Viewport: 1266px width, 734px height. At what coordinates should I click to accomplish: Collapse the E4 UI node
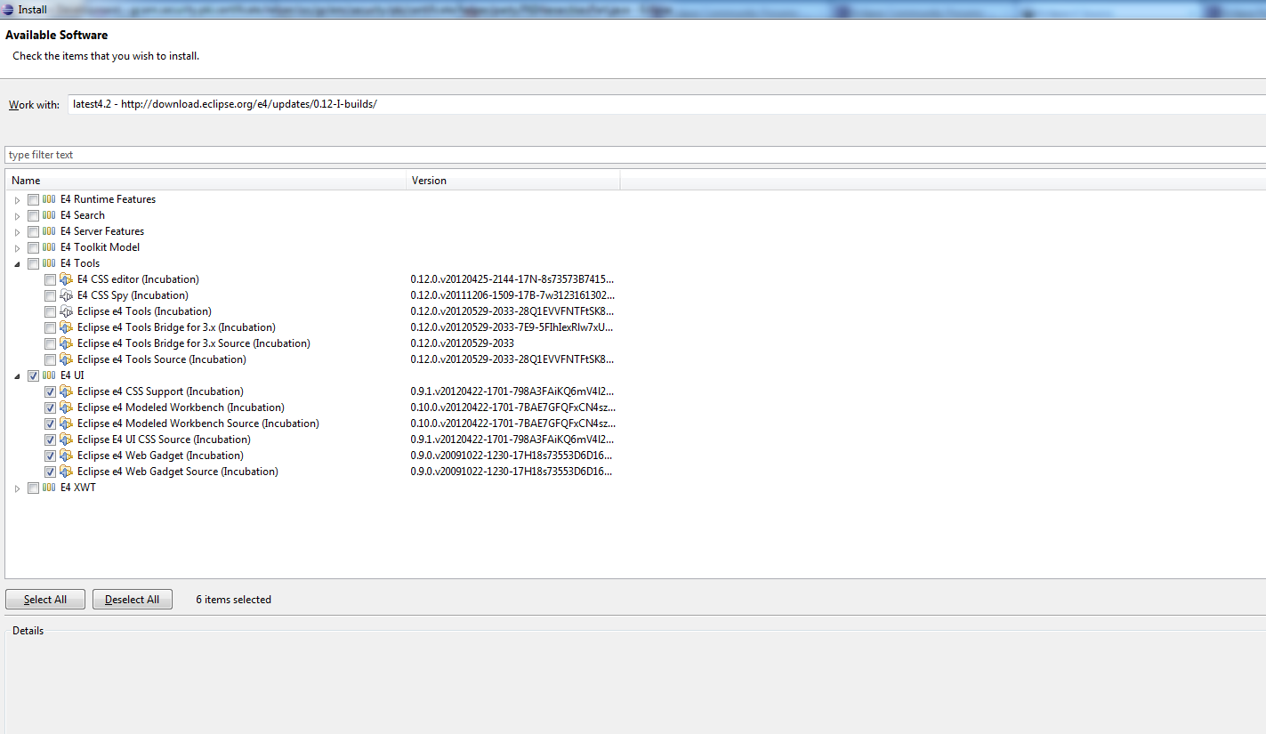coord(17,376)
